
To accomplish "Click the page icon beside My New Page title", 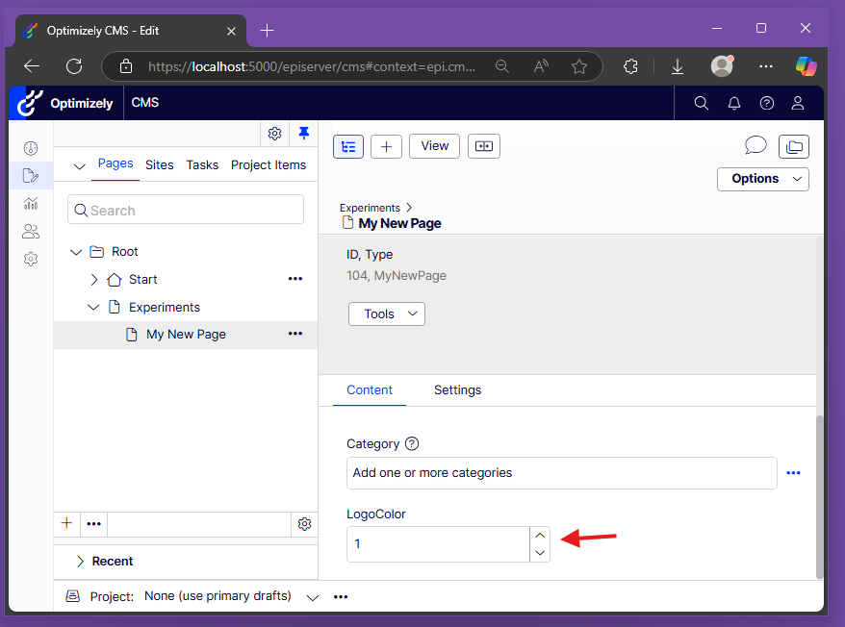I will point(348,222).
